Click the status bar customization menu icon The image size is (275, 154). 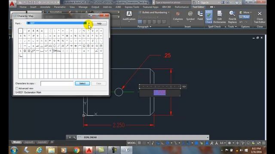click(x=263, y=143)
